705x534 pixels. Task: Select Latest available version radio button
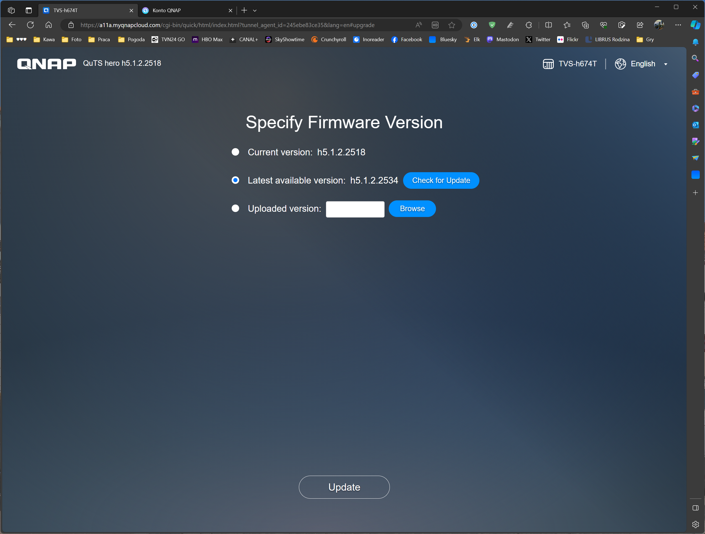click(235, 180)
